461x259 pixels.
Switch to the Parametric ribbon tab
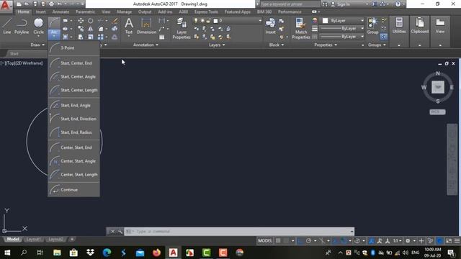click(85, 12)
